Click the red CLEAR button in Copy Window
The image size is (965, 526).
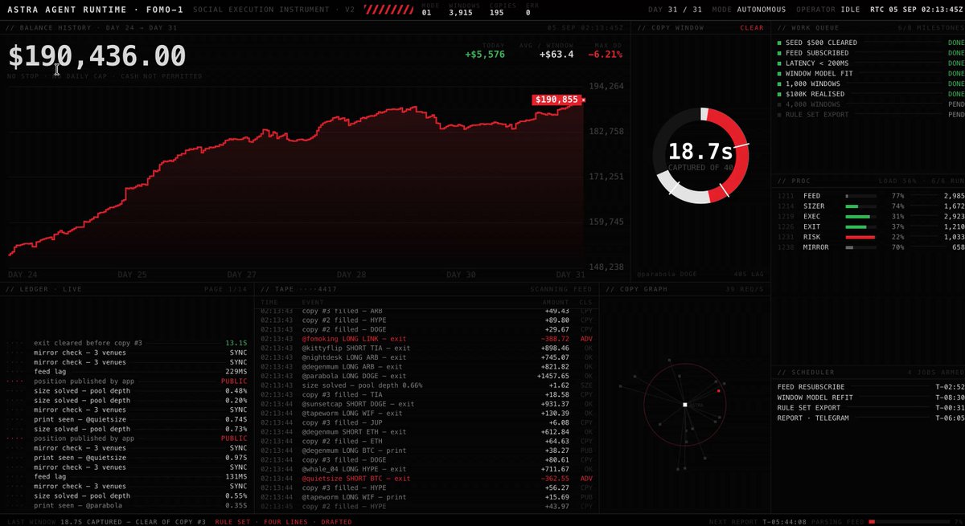click(x=752, y=28)
